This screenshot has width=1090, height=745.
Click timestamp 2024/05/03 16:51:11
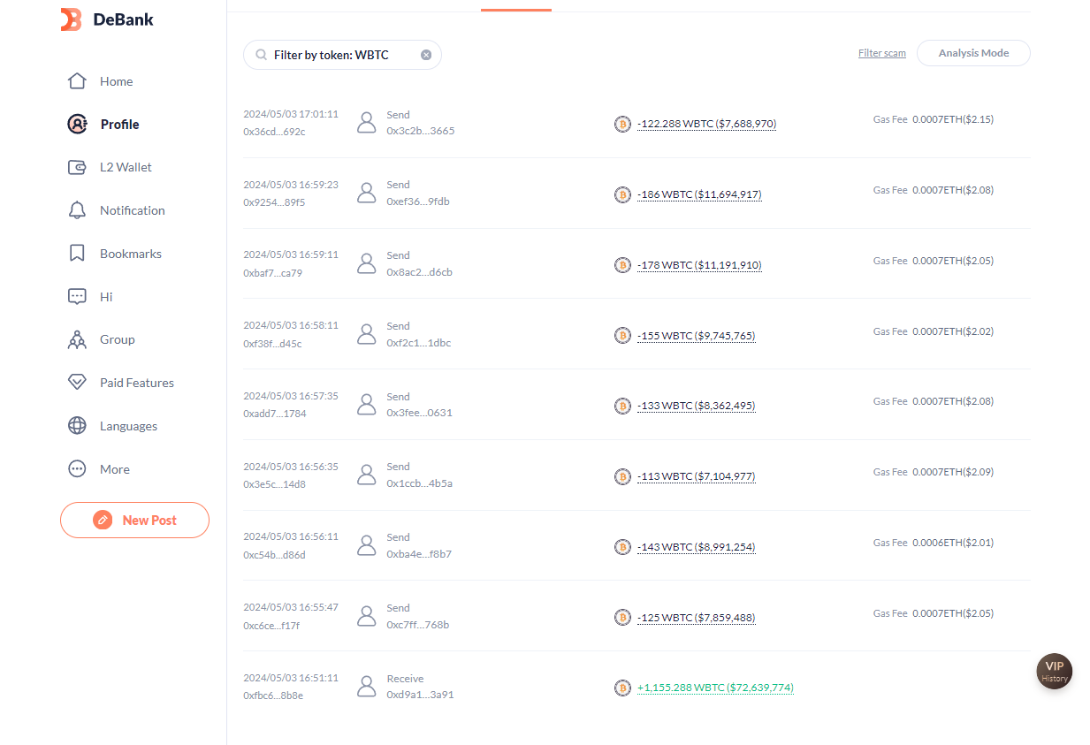click(291, 678)
